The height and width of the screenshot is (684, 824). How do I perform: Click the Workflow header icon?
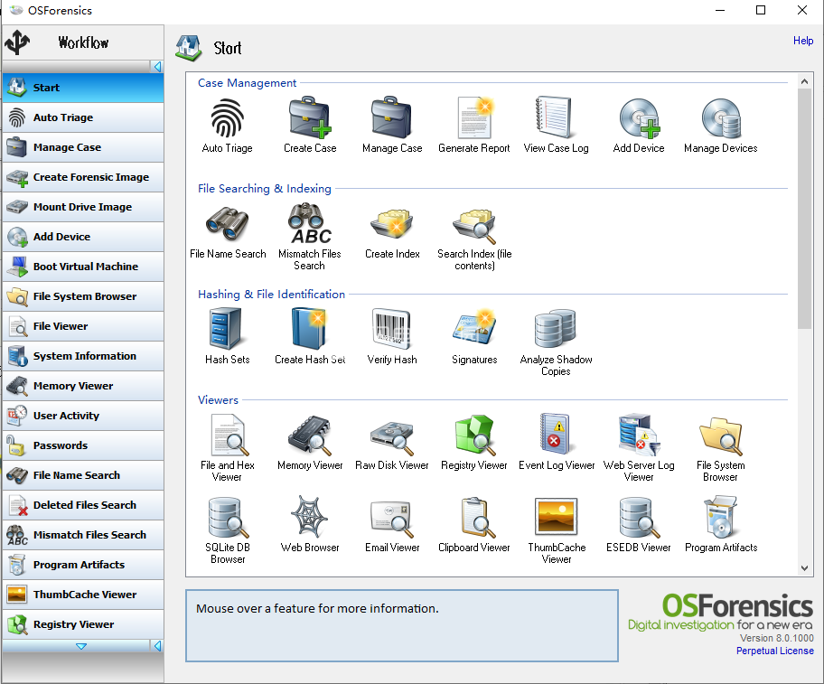click(17, 42)
